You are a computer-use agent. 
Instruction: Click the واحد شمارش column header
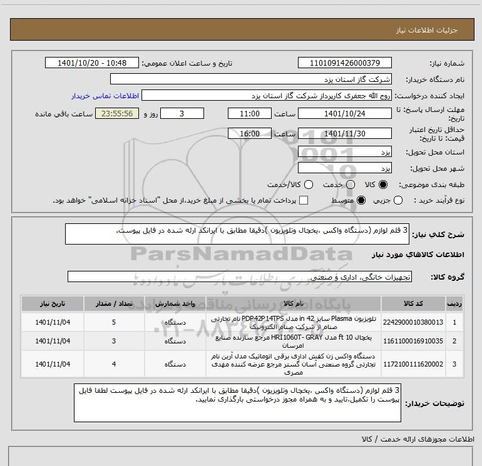175,303
